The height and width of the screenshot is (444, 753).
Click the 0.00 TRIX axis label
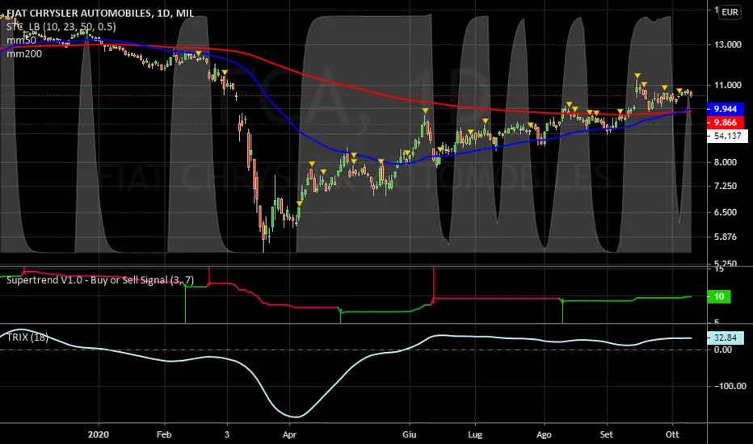[723, 350]
